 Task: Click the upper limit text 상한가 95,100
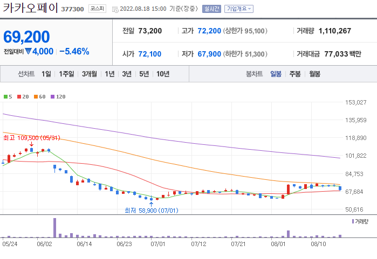click(245, 31)
